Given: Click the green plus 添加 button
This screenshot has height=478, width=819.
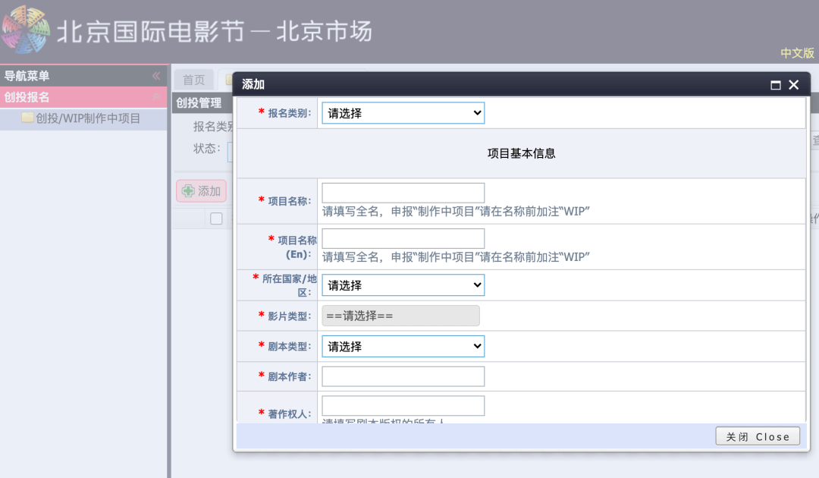Looking at the screenshot, I should click(201, 191).
